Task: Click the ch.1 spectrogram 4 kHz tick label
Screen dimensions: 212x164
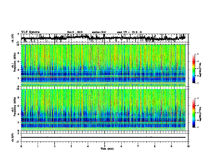Action: tap(19, 70)
